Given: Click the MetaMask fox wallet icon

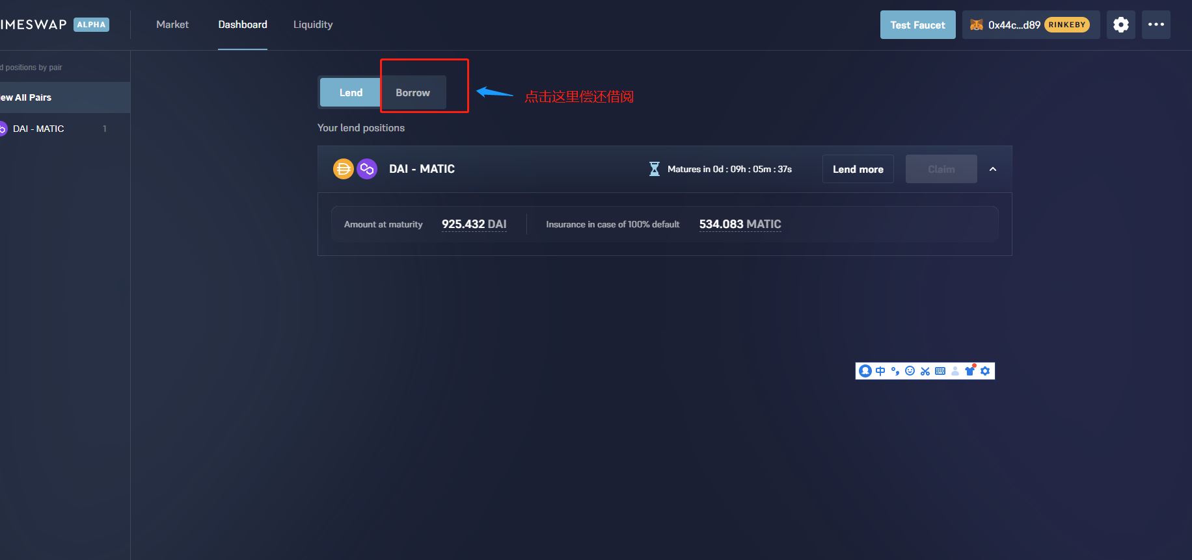Looking at the screenshot, I should tap(976, 25).
